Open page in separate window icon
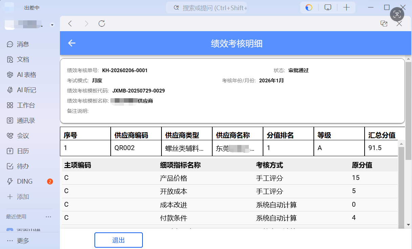412x249 pixels. 384,23
